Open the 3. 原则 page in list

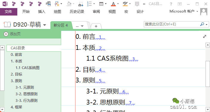click(16, 81)
